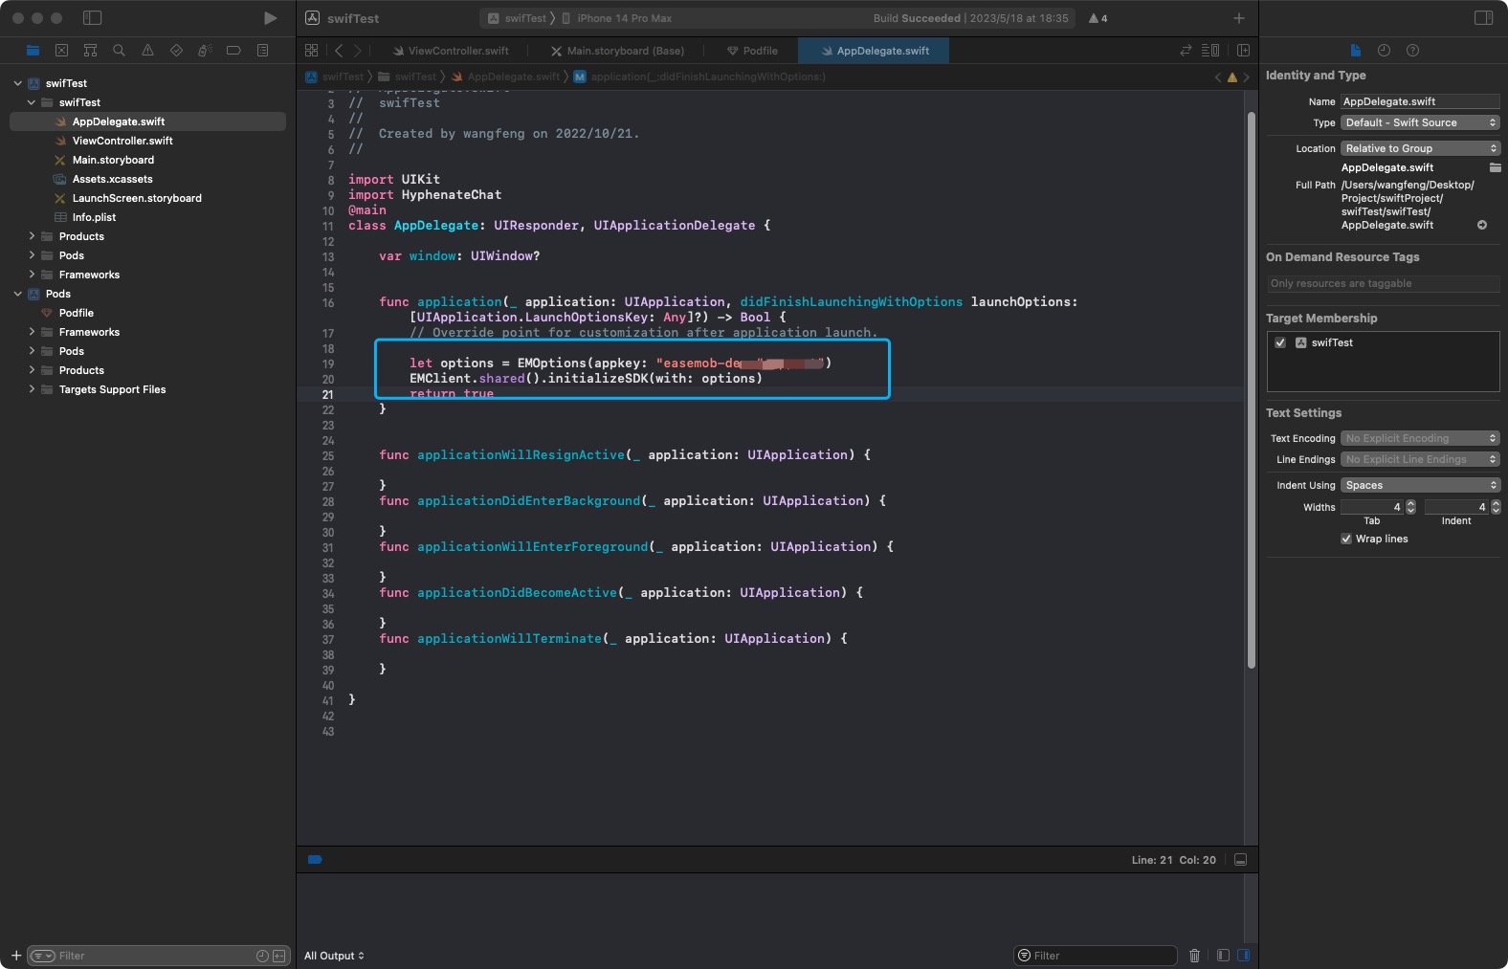
Task: Collapse the swifTest project root
Action: 18,83
